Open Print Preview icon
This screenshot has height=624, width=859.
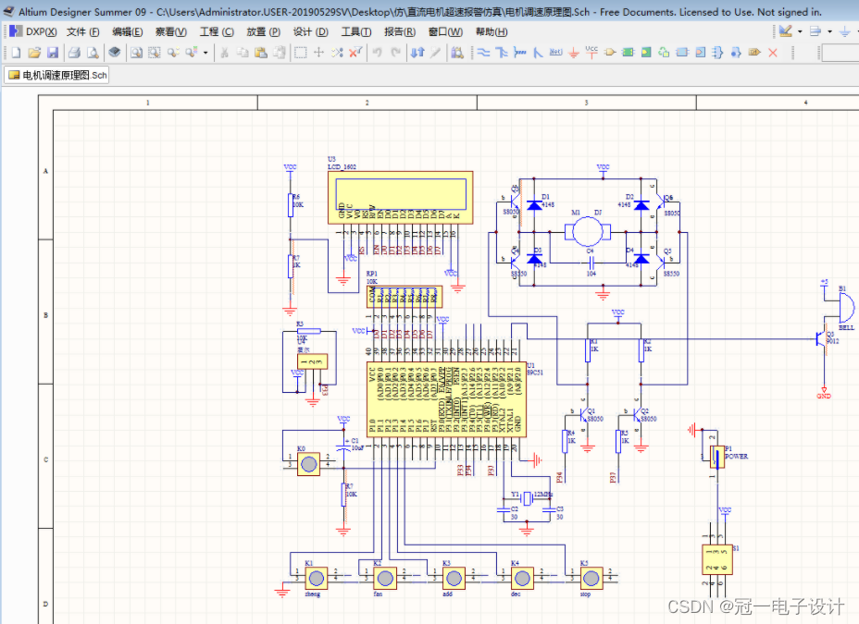pyautogui.click(x=93, y=53)
